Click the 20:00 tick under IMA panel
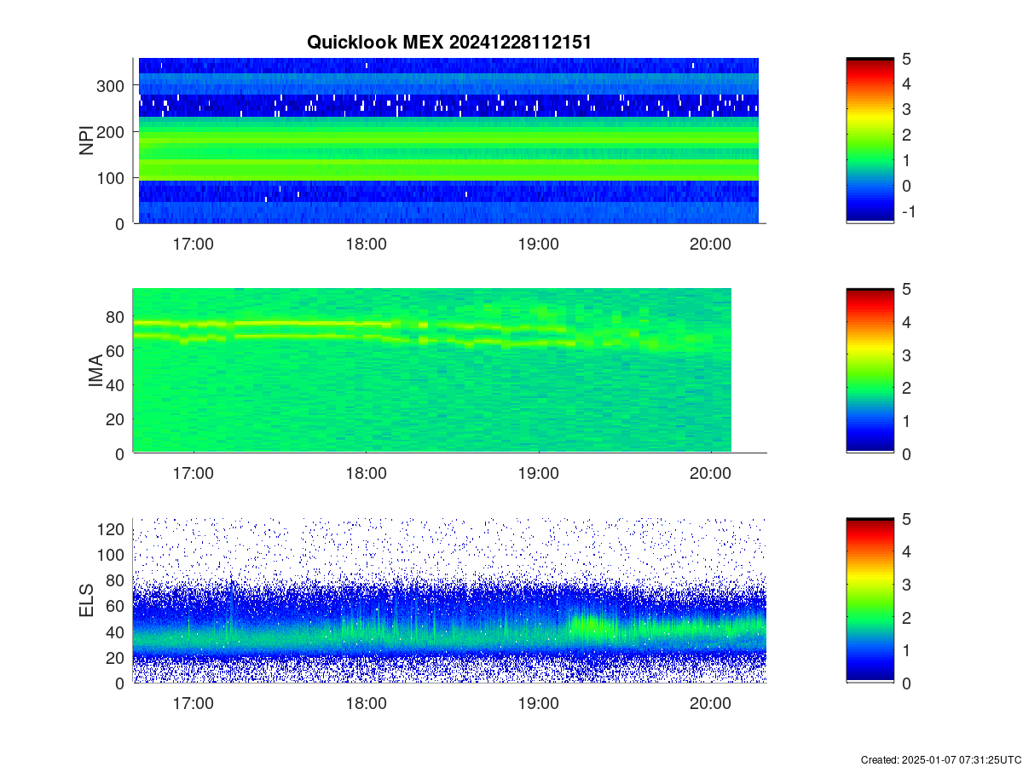Image resolution: width=1023 pixels, height=767 pixels. [x=710, y=473]
